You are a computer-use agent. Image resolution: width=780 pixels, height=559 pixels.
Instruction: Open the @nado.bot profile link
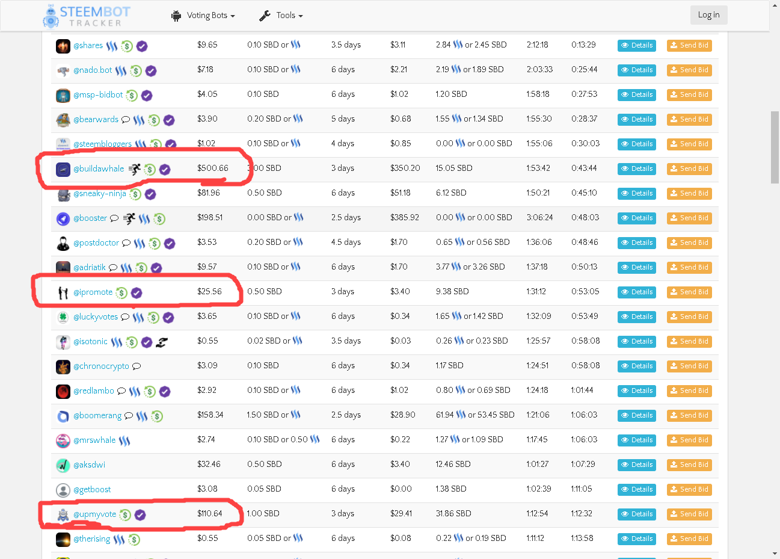pyautogui.click(x=93, y=70)
